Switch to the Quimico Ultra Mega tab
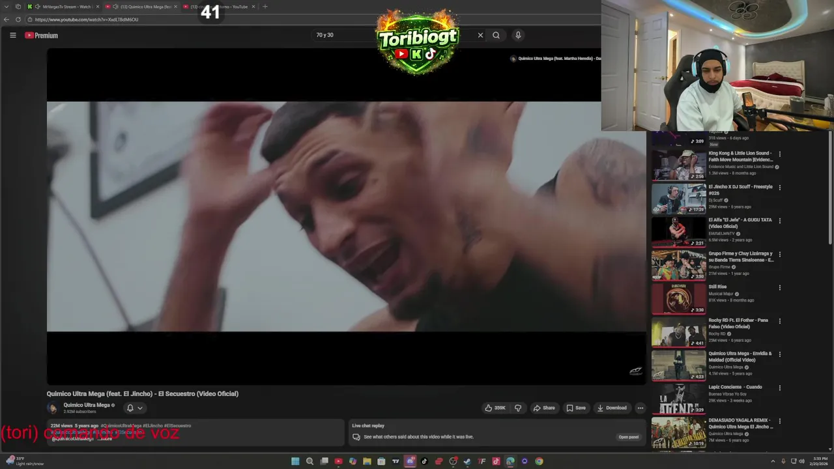The height and width of the screenshot is (469, 834). [x=141, y=7]
